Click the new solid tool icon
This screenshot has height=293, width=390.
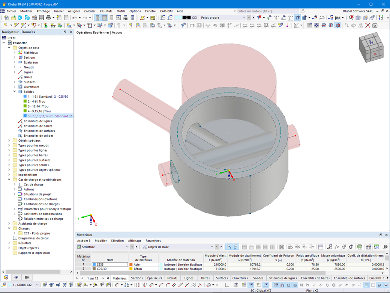pyautogui.click(x=100, y=25)
